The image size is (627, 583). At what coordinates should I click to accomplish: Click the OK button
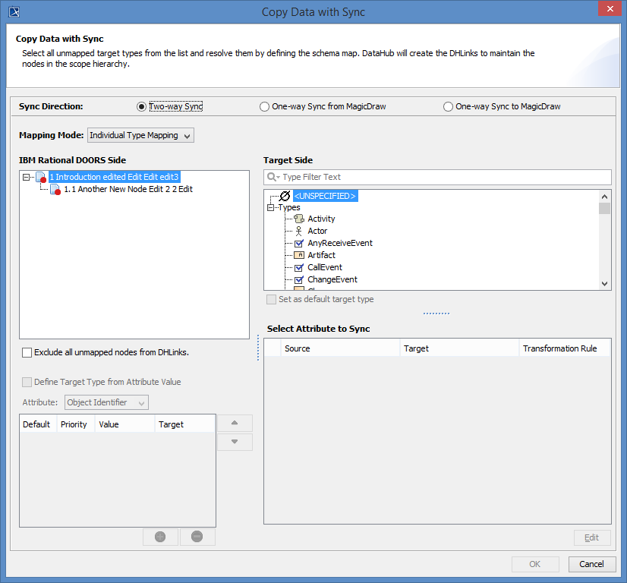(535, 564)
